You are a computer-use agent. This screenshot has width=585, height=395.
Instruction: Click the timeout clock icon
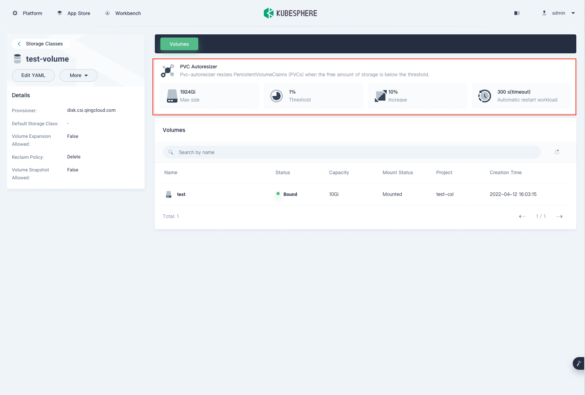[484, 96]
